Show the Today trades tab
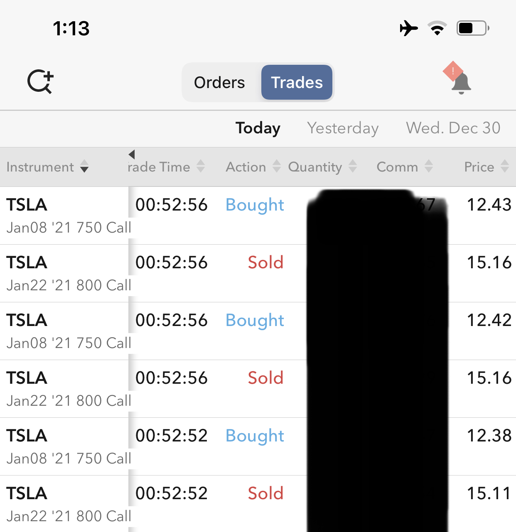 coord(258,128)
